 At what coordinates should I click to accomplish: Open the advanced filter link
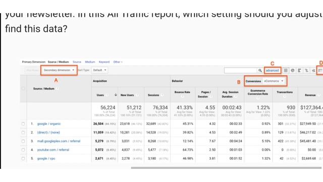point(272,70)
